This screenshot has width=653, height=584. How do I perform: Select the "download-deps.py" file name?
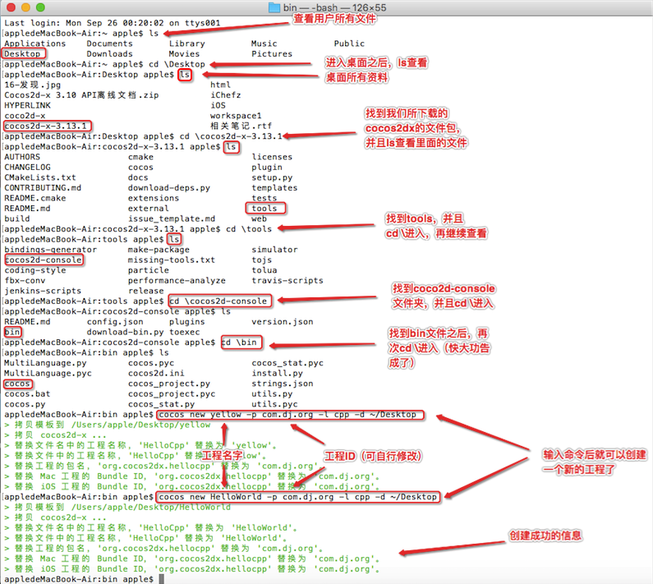169,187
